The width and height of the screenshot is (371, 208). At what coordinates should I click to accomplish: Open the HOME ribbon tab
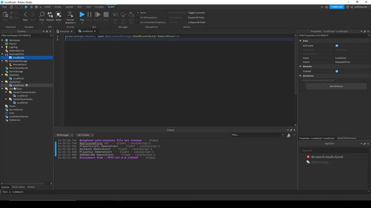[48, 7]
